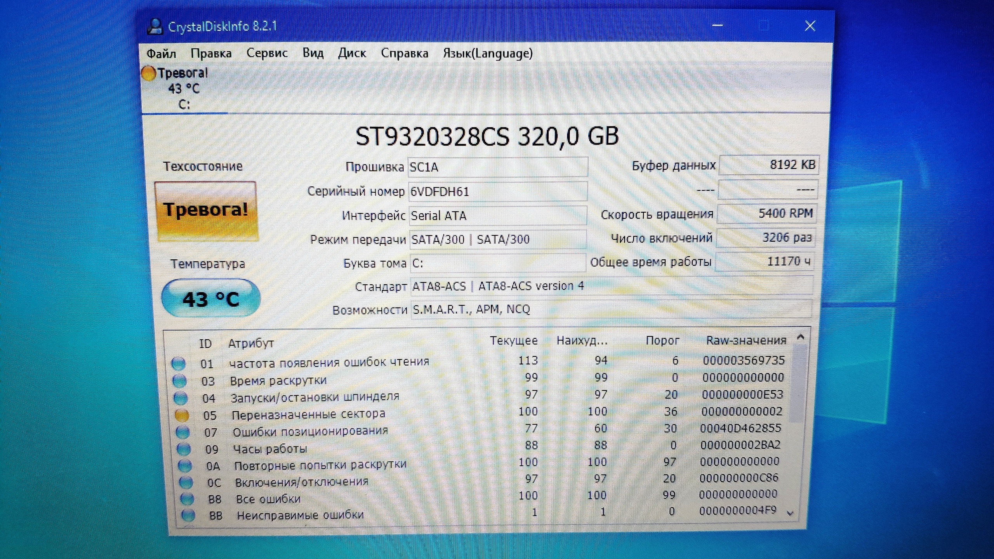The height and width of the screenshot is (559, 994).
Task: Close the CrystalDiskInfo window
Action: click(810, 26)
